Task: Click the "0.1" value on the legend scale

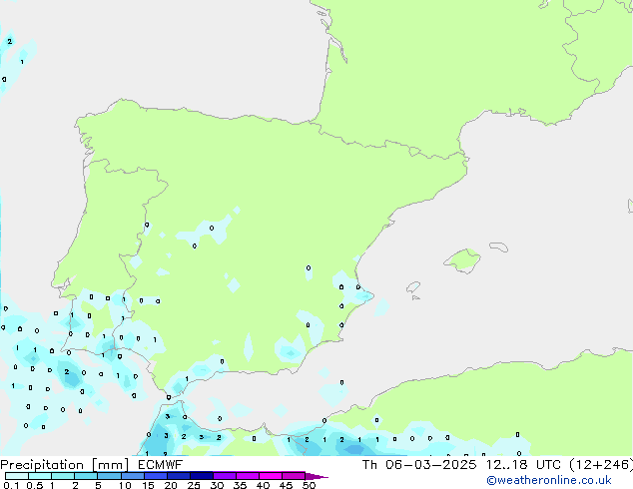Action: click(x=9, y=486)
